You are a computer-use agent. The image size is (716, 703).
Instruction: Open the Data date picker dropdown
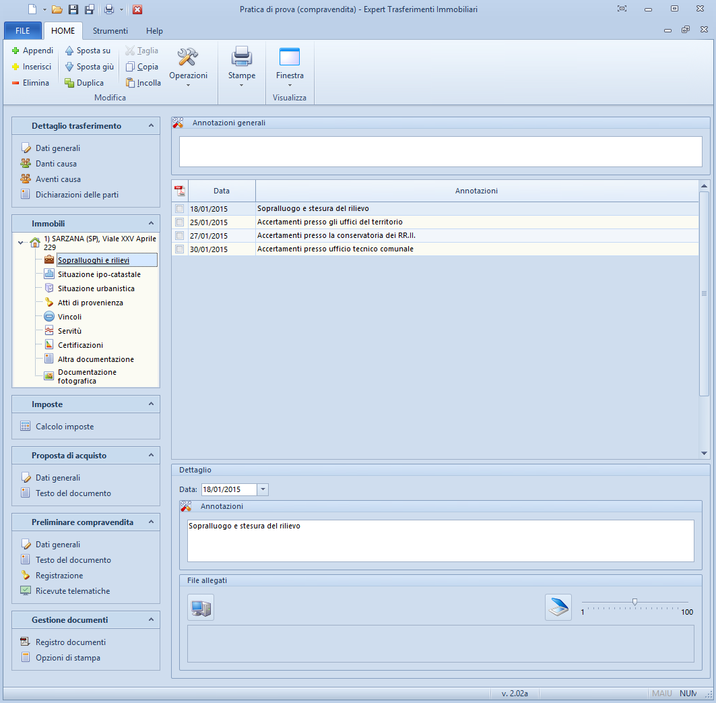(x=263, y=489)
